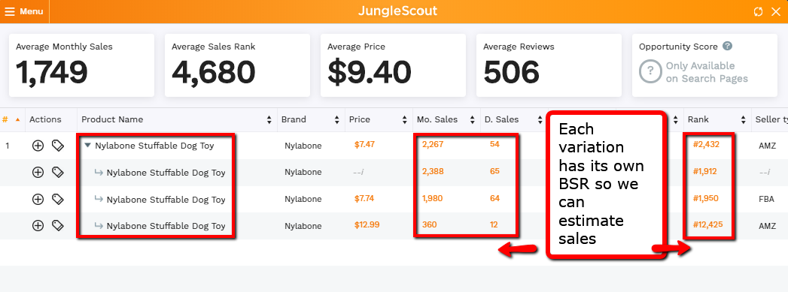Open Opportunity Score help question mark
The image size is (788, 292).
(x=727, y=46)
